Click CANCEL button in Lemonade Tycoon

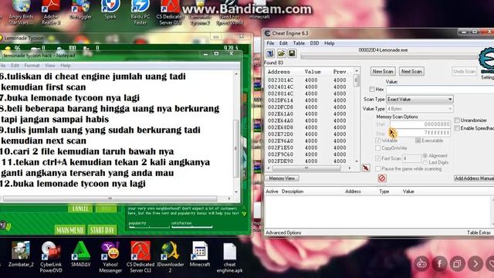point(80,208)
